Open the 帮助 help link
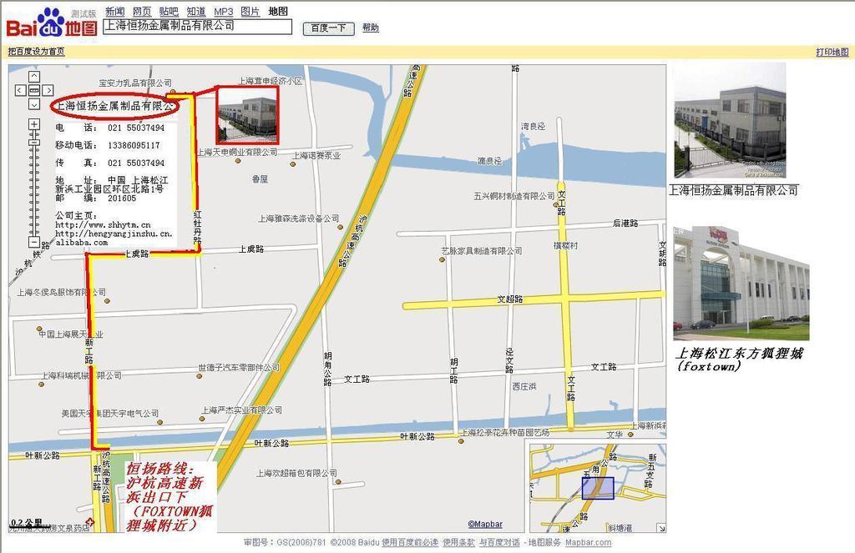 pos(370,28)
